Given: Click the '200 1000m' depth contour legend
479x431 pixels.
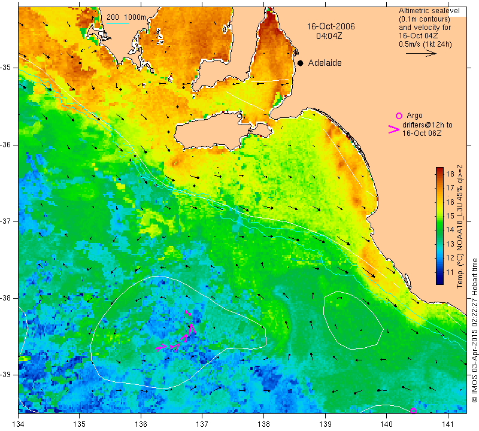Looking at the screenshot, I should pos(126,17).
